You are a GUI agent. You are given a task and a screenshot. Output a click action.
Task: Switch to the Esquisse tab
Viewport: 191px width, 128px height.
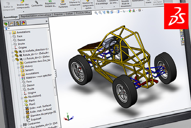58,14
